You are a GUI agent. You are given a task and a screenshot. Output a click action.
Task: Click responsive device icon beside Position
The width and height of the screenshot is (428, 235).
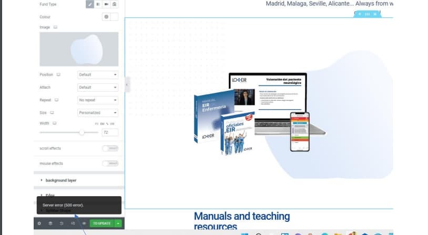click(58, 74)
